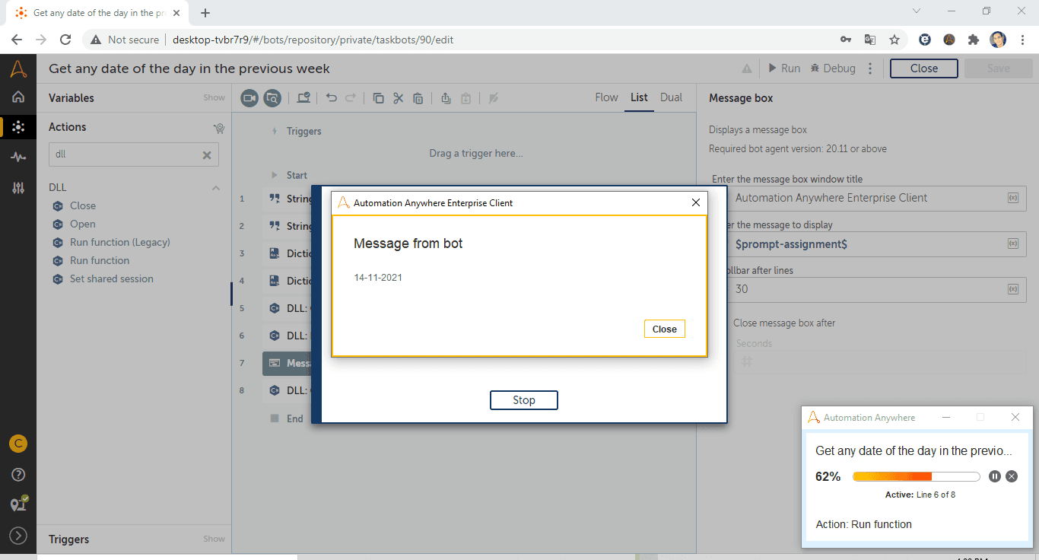Screen dimensions: 1039x560
Task: Click the warning triangle icon near Run
Action: (x=747, y=68)
